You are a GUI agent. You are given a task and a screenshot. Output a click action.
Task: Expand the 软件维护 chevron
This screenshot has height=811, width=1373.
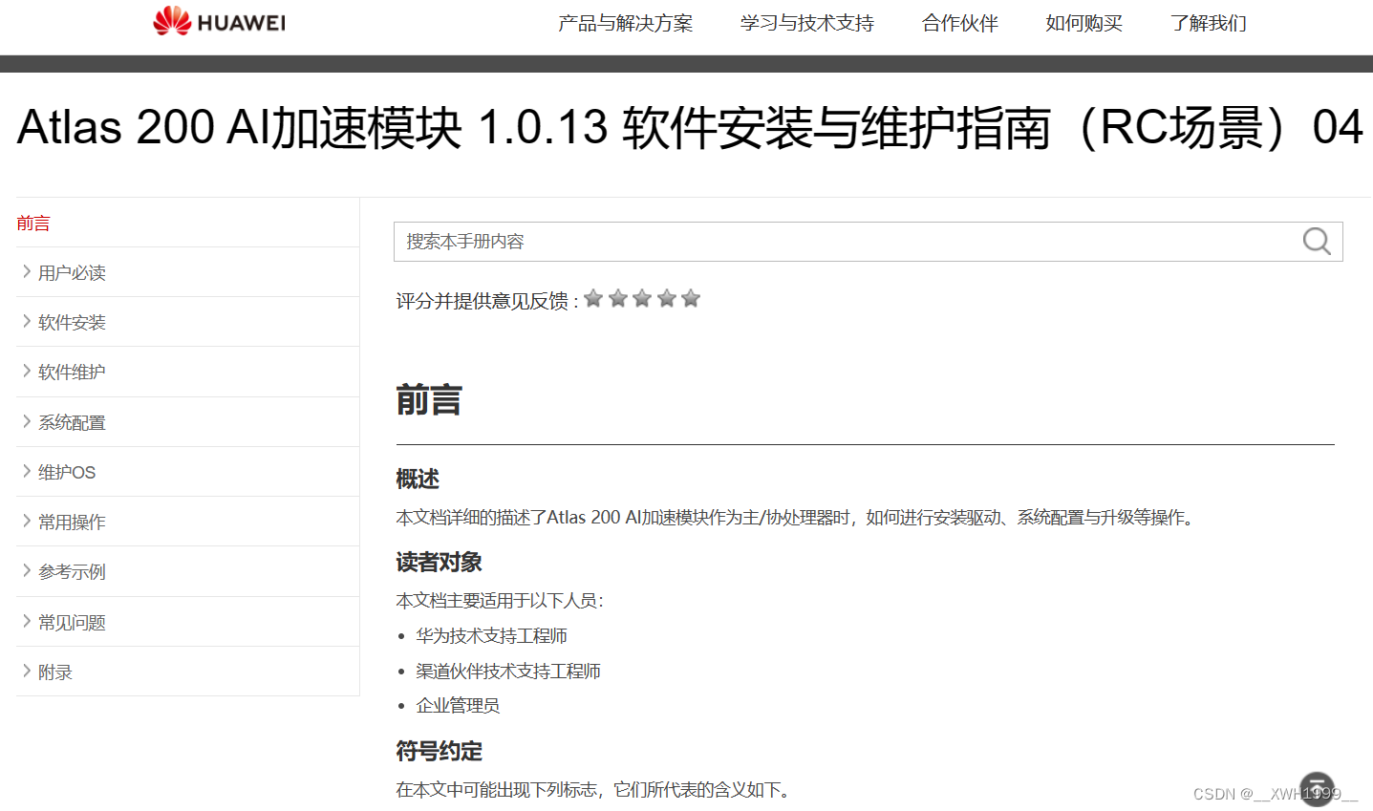pyautogui.click(x=27, y=371)
